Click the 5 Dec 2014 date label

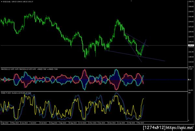tap(101, 123)
